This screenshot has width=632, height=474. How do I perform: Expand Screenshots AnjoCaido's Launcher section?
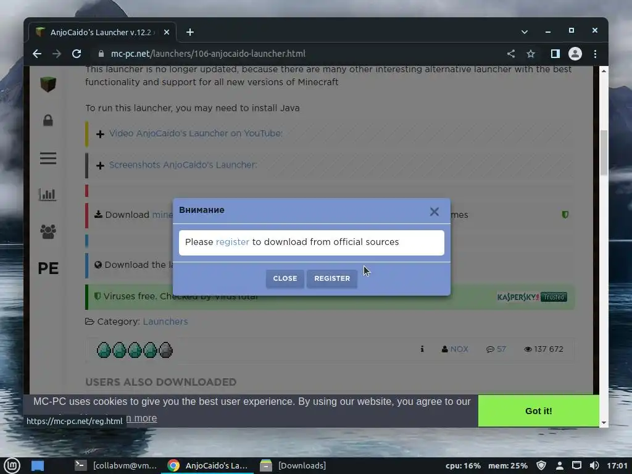[x=183, y=165]
